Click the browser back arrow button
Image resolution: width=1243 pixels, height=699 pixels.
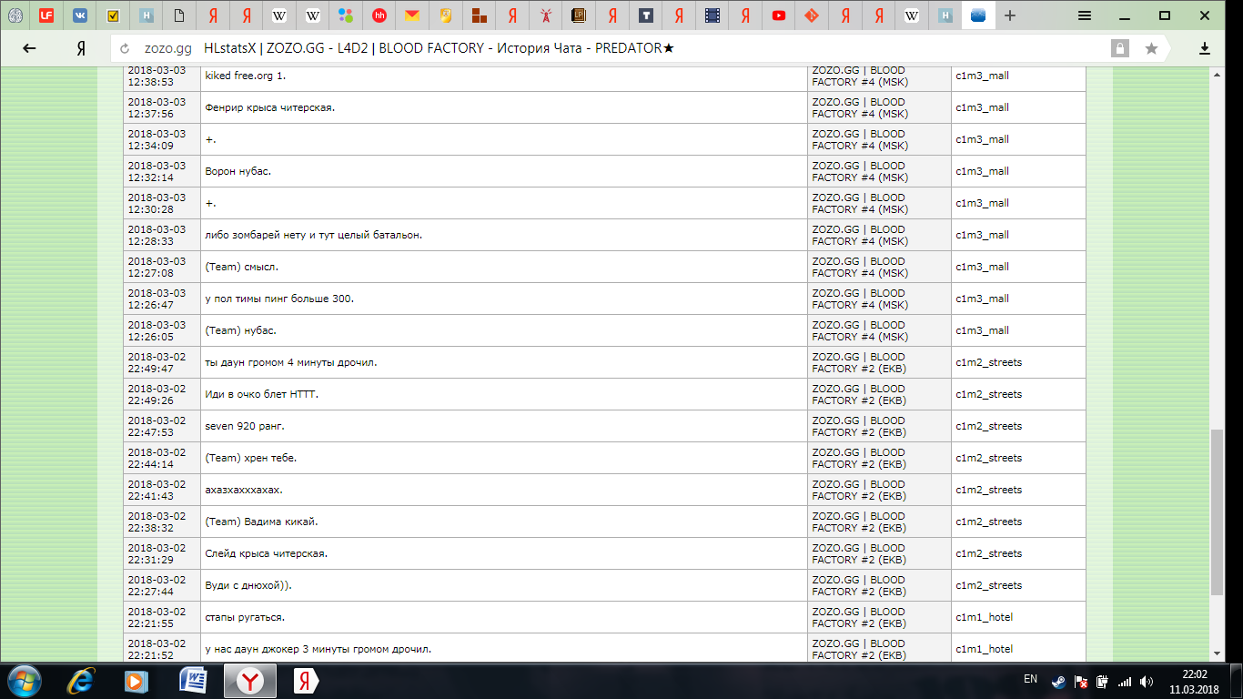[x=29, y=48]
